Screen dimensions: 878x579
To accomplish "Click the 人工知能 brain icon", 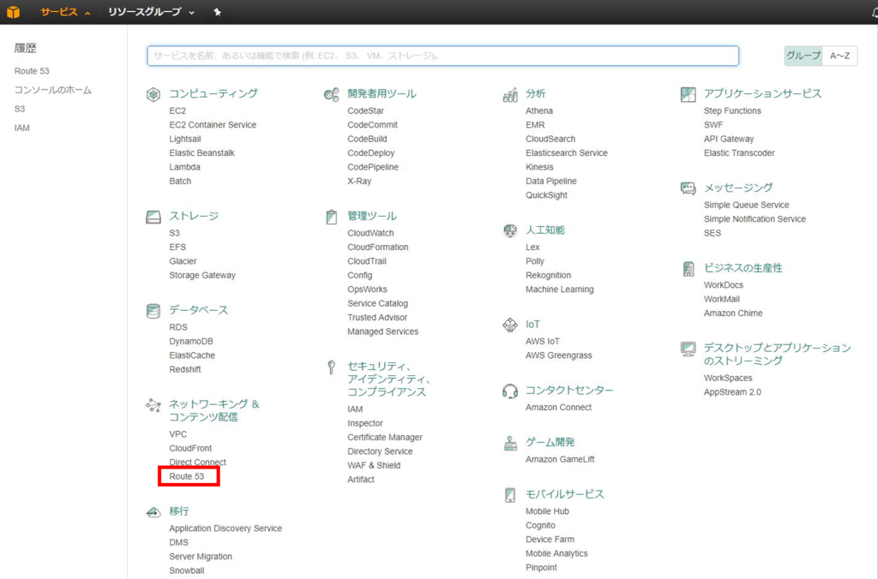I will tap(510, 230).
